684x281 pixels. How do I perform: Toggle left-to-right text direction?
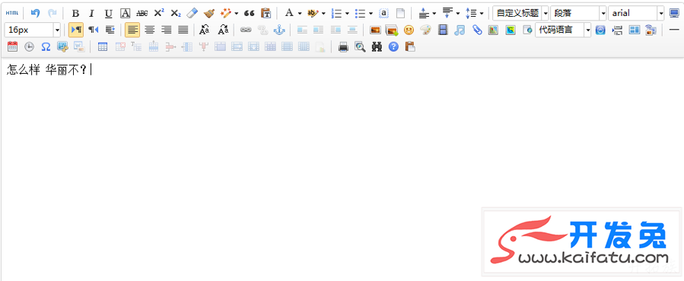pyautogui.click(x=76, y=30)
